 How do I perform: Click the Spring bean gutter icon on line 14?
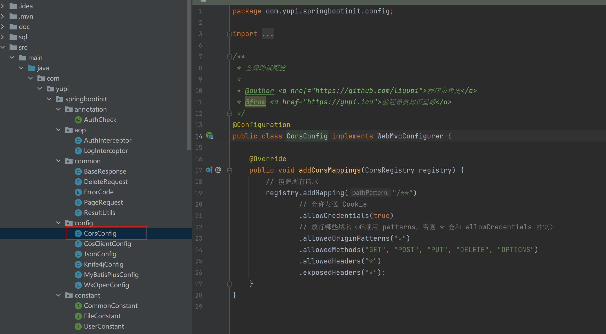(209, 136)
